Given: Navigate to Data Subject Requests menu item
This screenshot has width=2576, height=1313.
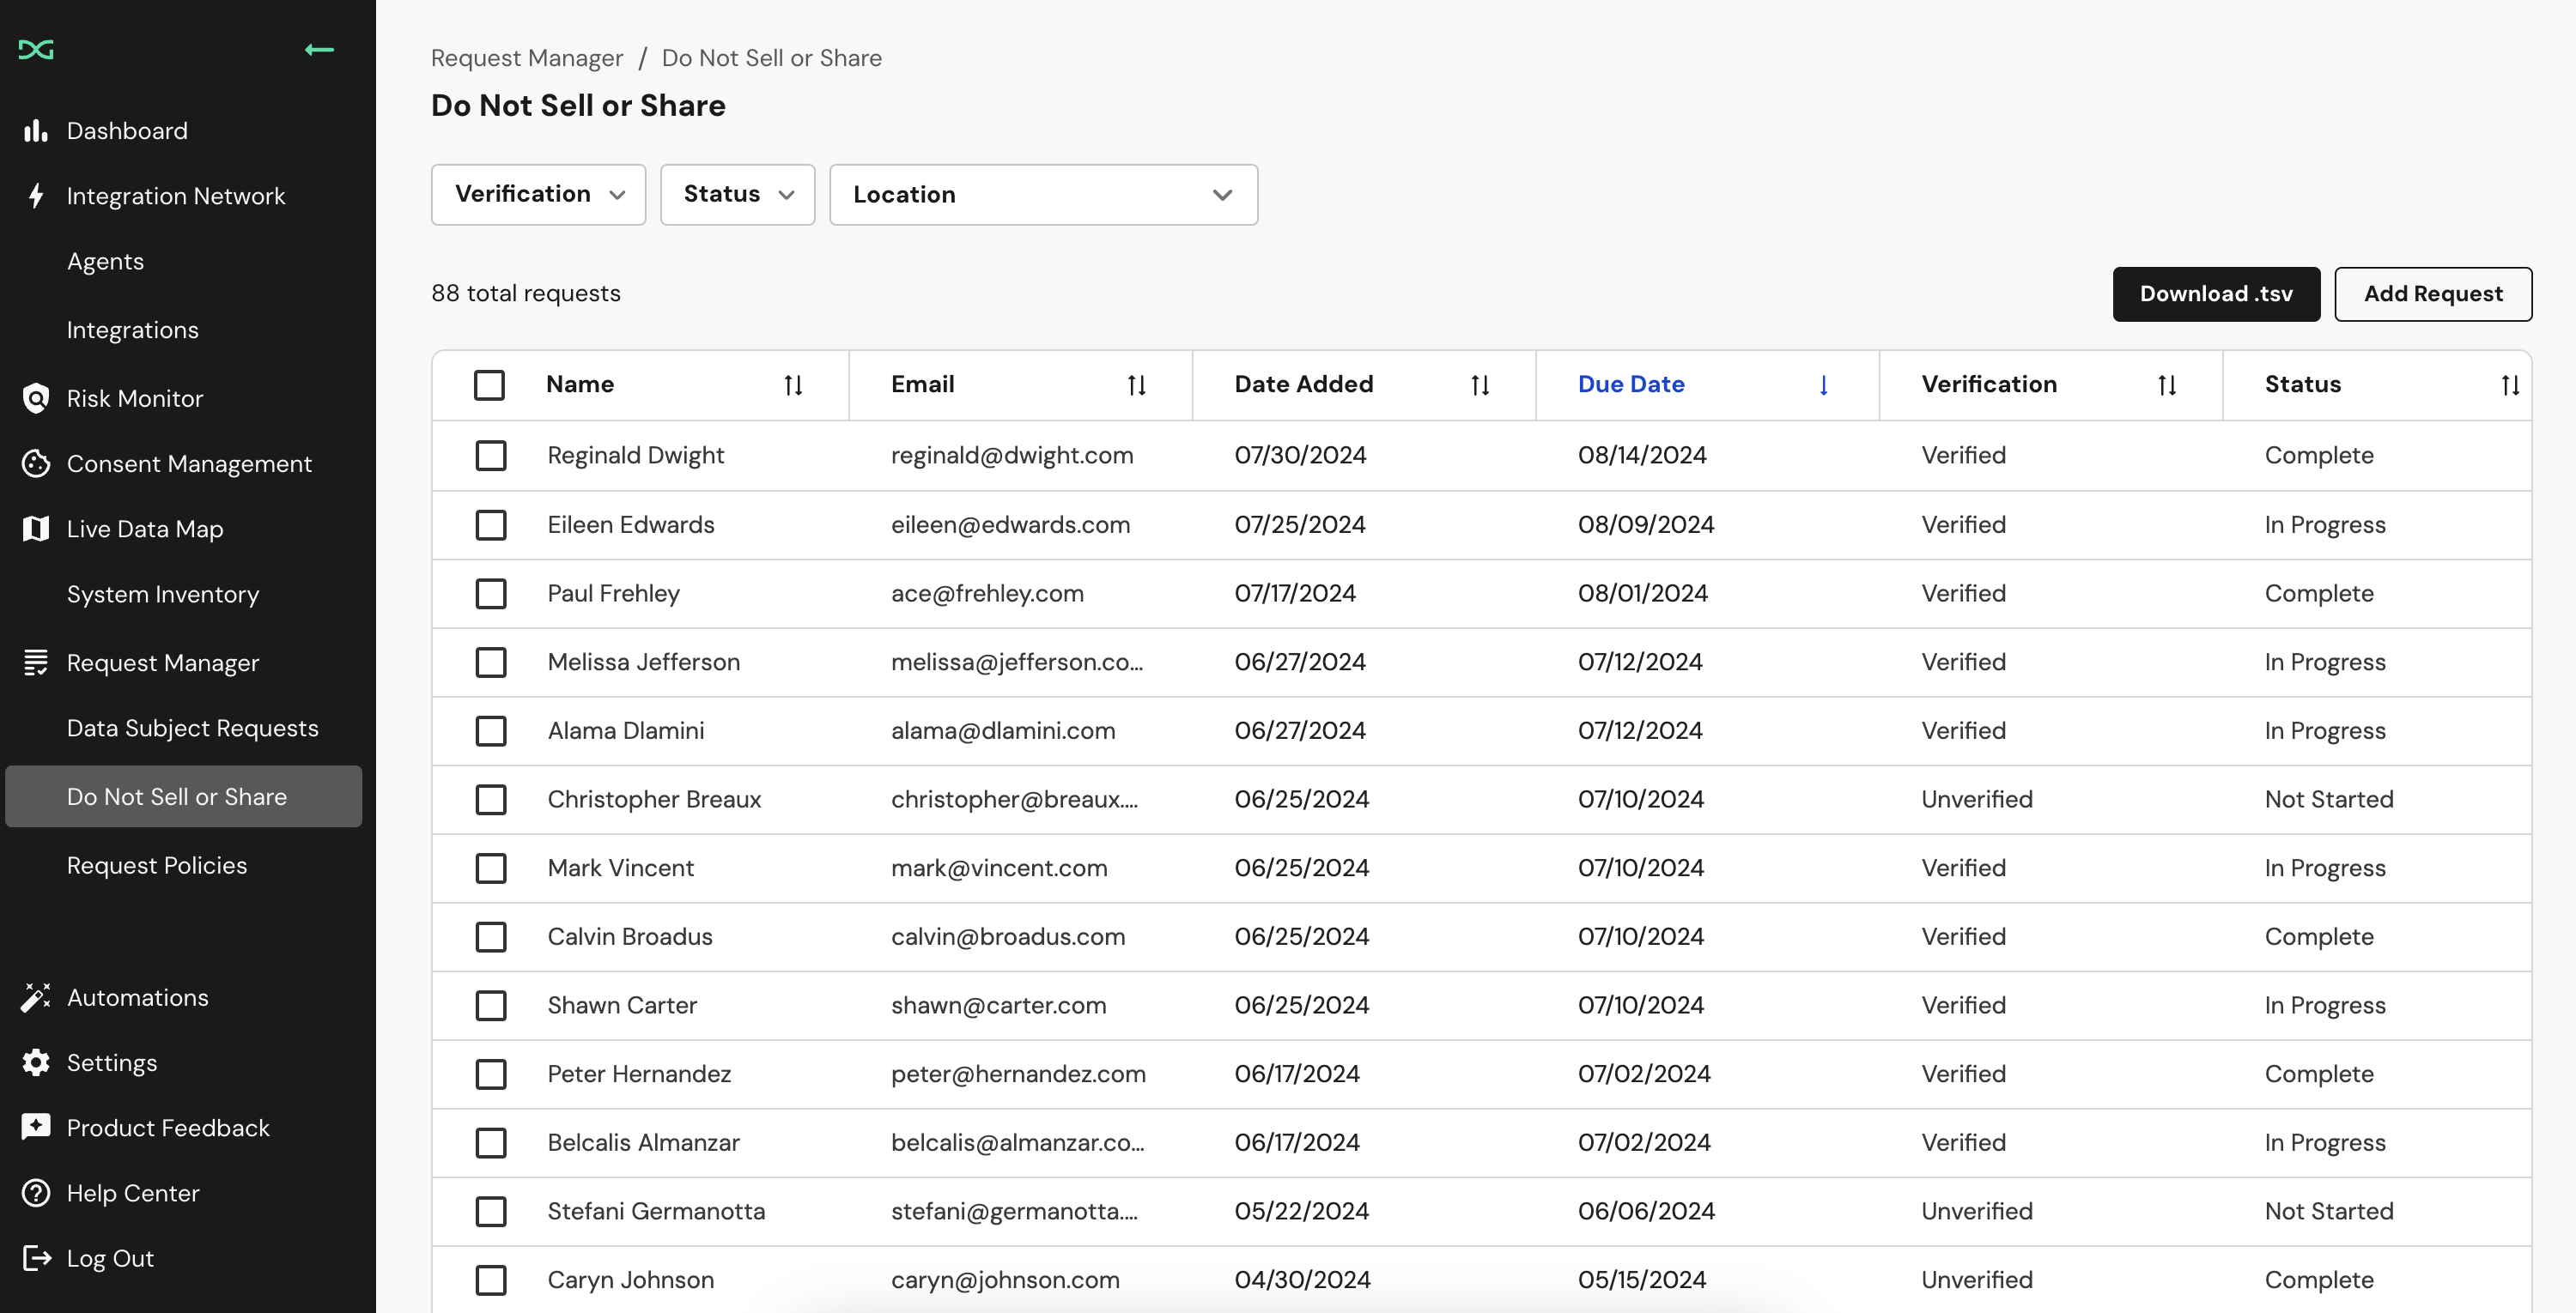Looking at the screenshot, I should (x=192, y=729).
